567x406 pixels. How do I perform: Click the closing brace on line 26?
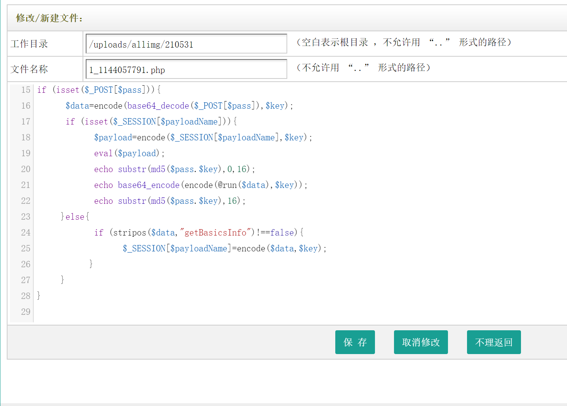click(91, 264)
